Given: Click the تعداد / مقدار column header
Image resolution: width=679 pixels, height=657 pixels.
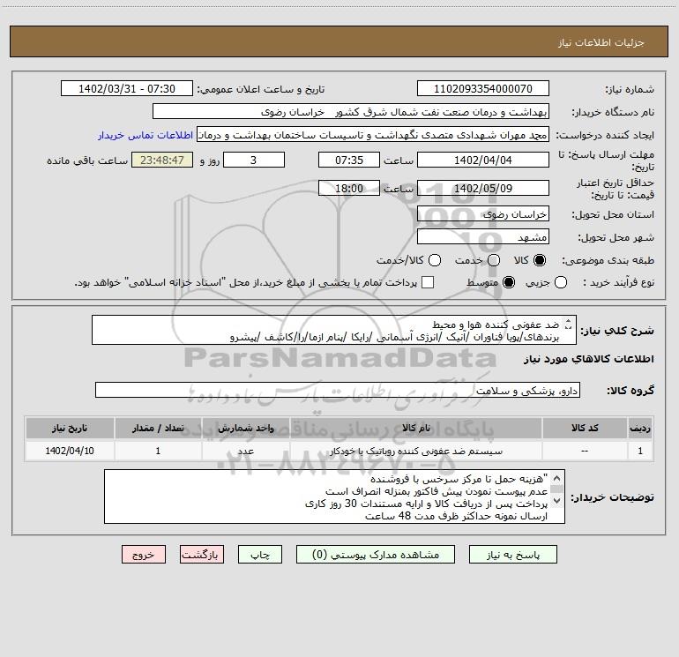Looking at the screenshot, I should pos(158,428).
